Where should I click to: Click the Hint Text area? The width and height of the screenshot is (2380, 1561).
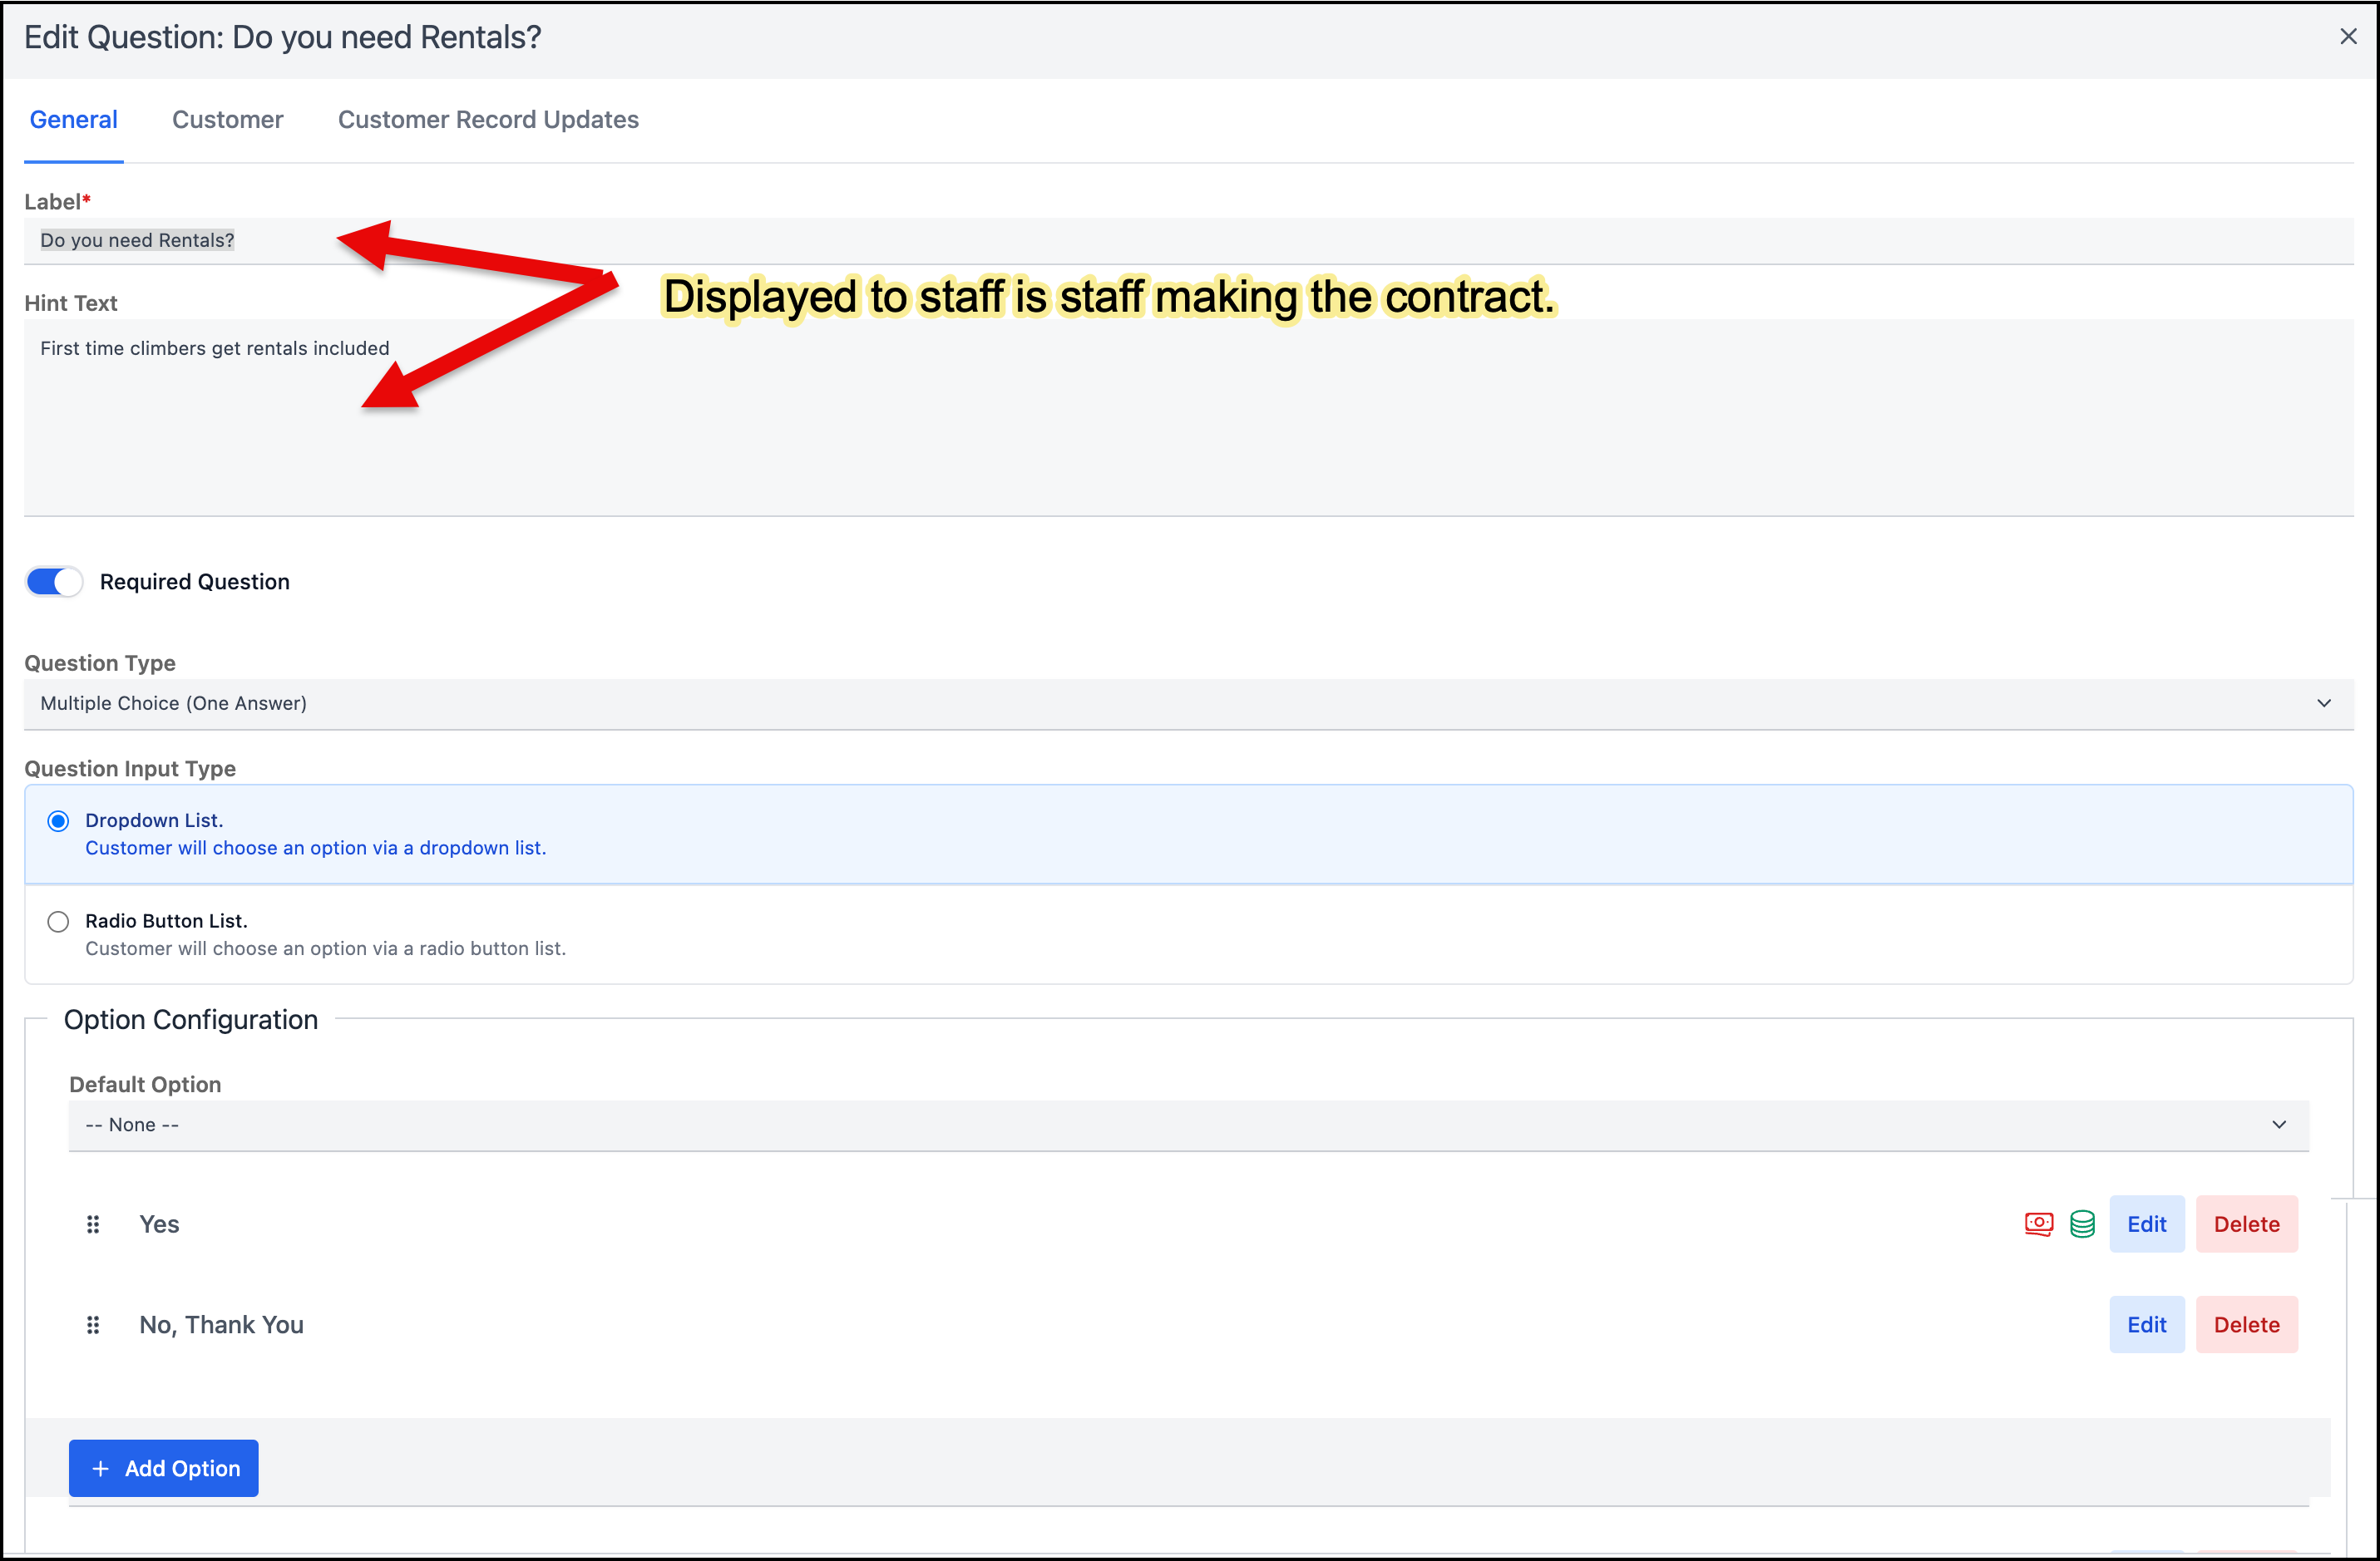[1189, 418]
